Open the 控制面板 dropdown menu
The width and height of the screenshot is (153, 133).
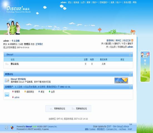pos(104,2)
